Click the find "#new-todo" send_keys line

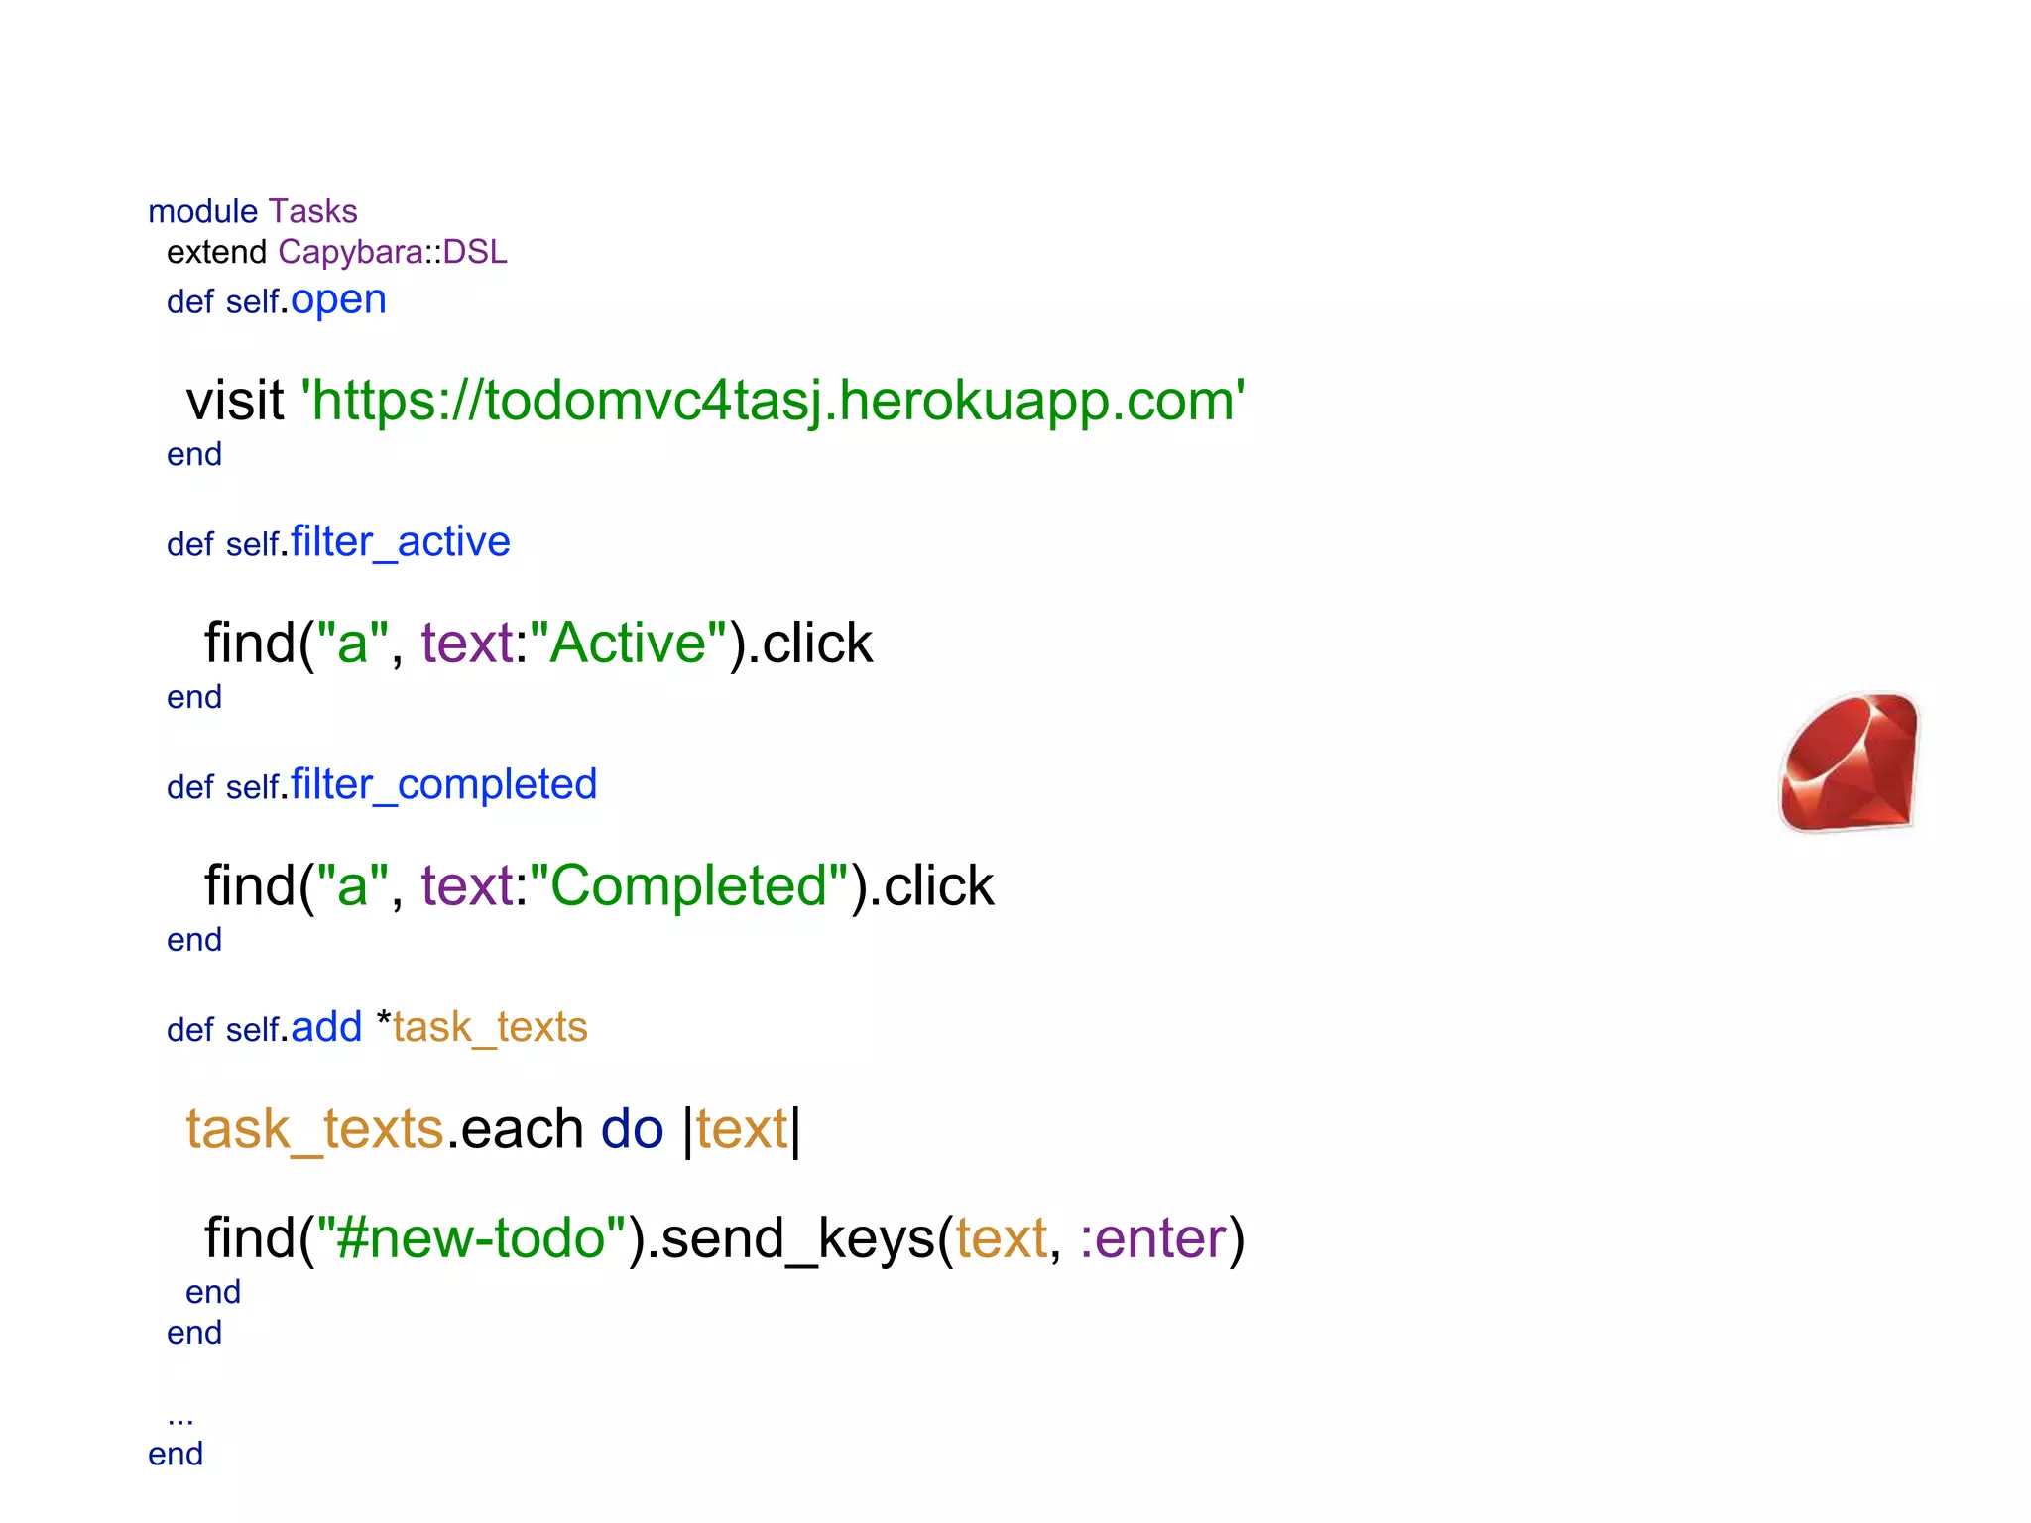click(x=725, y=1238)
